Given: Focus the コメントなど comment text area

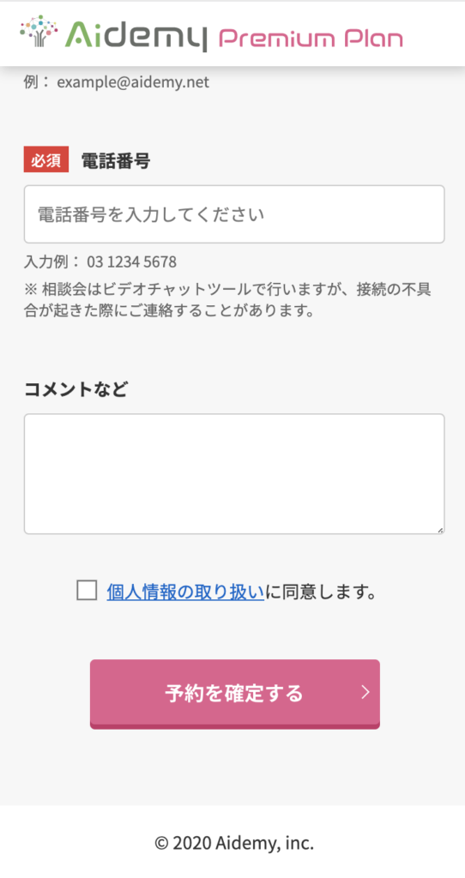Looking at the screenshot, I should [234, 474].
